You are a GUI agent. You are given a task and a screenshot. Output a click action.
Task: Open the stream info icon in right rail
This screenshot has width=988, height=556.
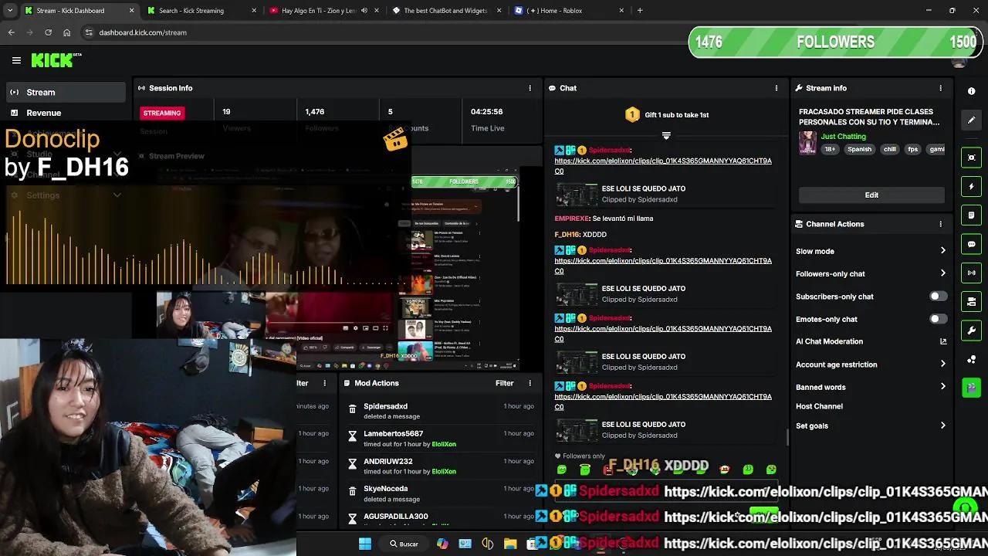tap(971, 91)
